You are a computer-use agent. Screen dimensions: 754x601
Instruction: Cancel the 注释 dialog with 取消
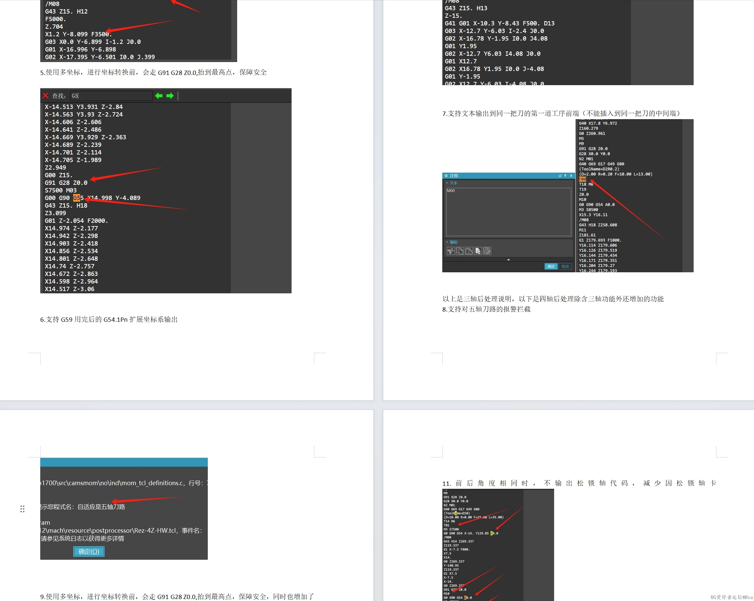[565, 266]
